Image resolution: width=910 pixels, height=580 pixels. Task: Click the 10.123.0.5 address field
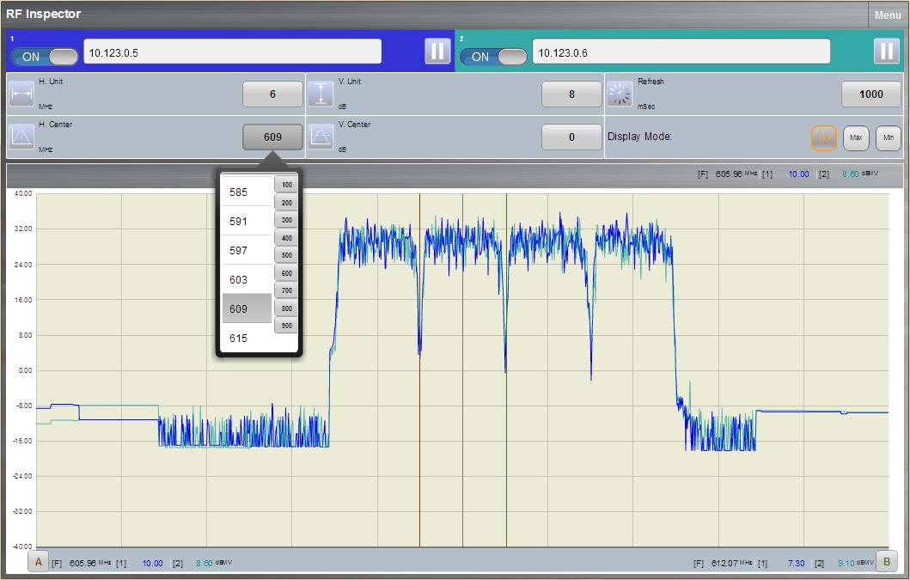[232, 51]
